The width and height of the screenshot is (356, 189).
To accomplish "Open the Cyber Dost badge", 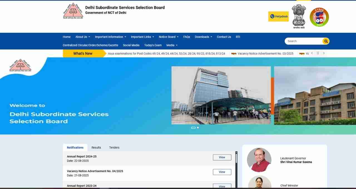I will (x=319, y=17).
